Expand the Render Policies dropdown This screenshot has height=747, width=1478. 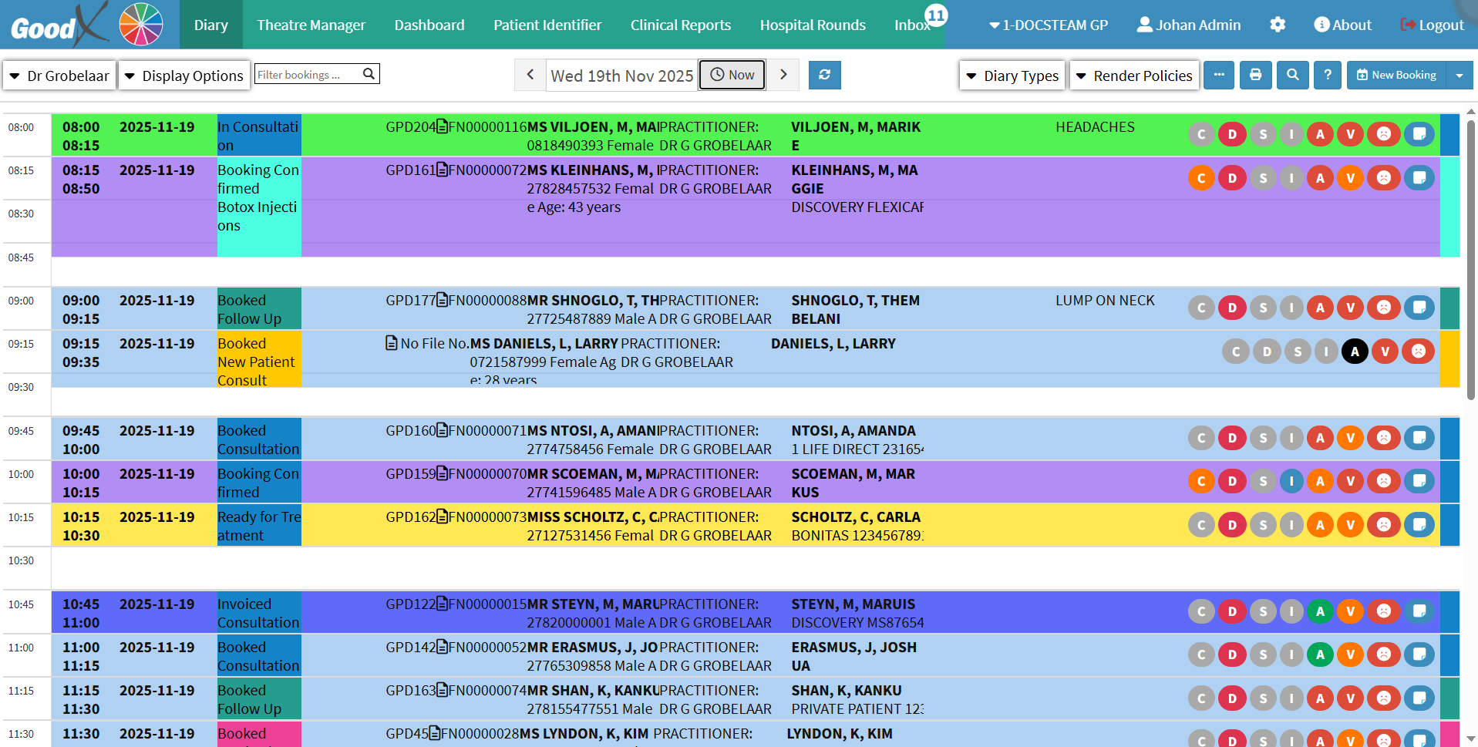click(x=1134, y=76)
